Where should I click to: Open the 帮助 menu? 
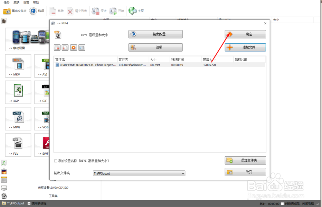[36, 2]
